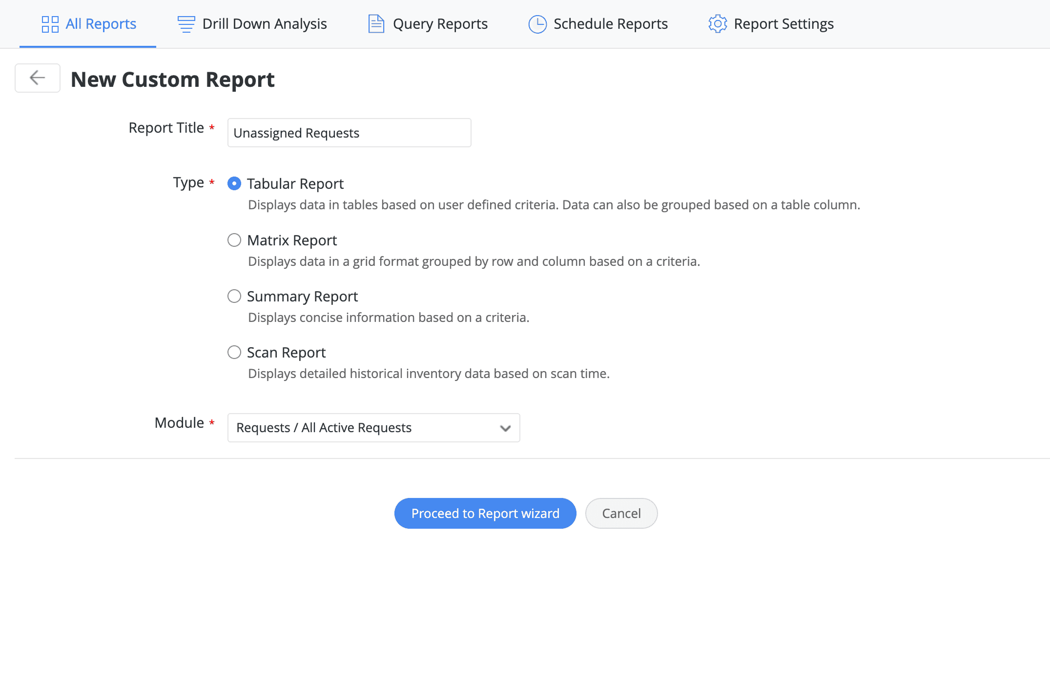Screen dimensions: 1050x696
Task: Switch to the Query Reports tab
Action: [439, 23]
